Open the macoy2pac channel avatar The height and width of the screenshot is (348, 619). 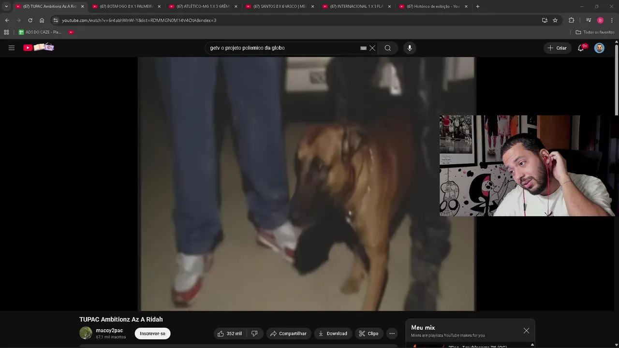(x=86, y=333)
